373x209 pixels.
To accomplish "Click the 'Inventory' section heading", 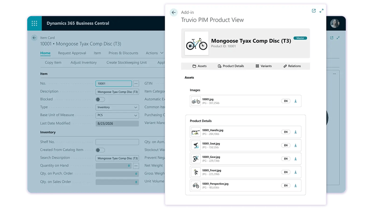I will point(48,132).
